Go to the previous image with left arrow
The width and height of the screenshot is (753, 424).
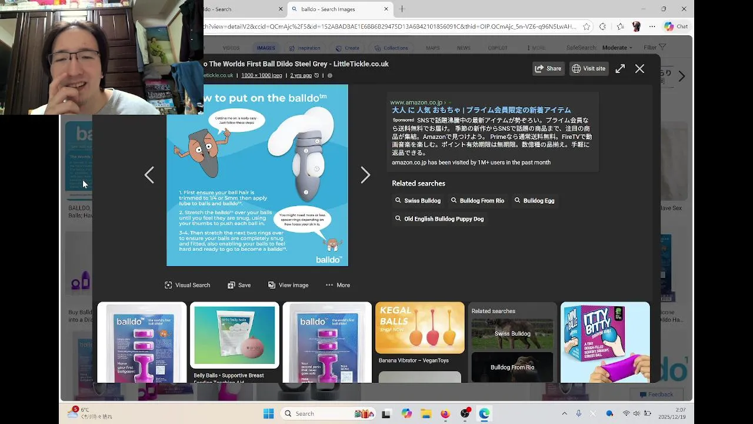(149, 175)
